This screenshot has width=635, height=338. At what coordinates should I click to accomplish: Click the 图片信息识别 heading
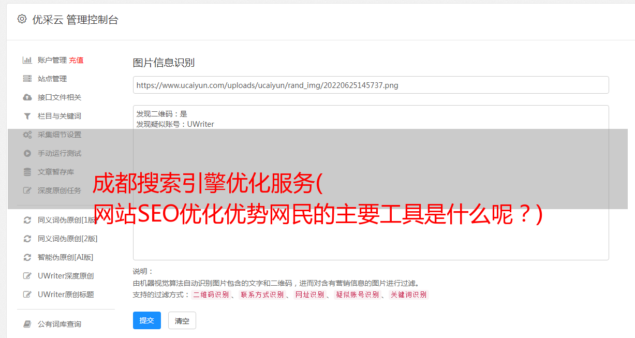(164, 63)
